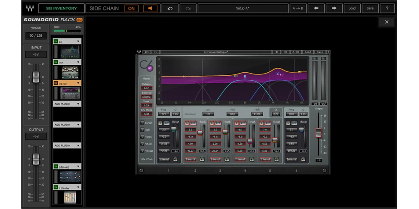Screen dimensions: 419x209
Task: Click the redo icon in the C6 plugin toolbar
Action: 155,52
